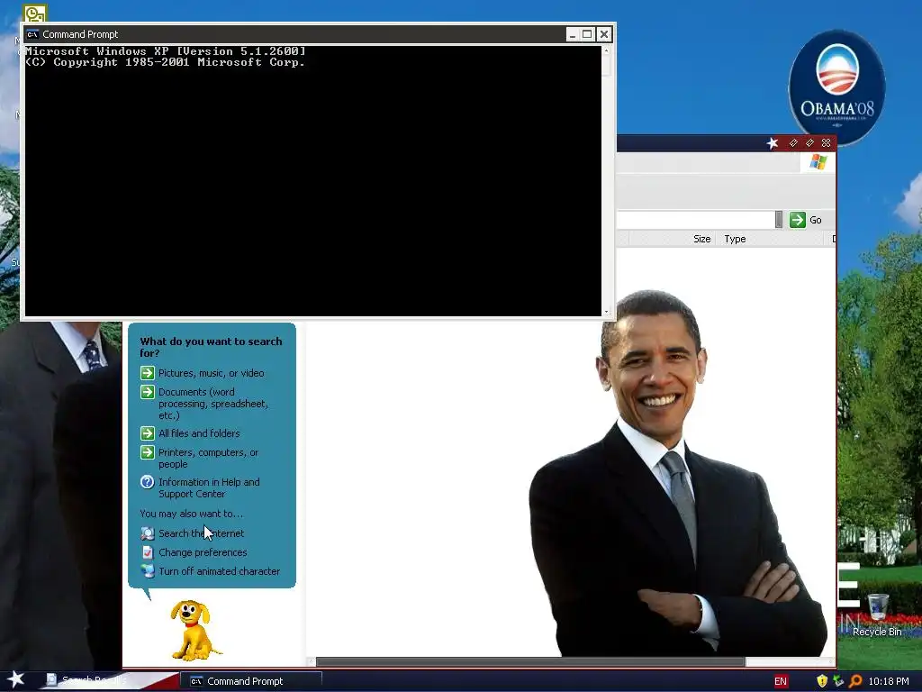Click the security shield tray icon
This screenshot has width=922, height=692.
pos(822,681)
